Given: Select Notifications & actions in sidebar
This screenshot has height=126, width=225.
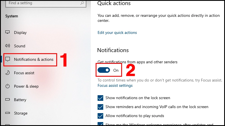Looking at the screenshot, I should (x=33, y=59).
